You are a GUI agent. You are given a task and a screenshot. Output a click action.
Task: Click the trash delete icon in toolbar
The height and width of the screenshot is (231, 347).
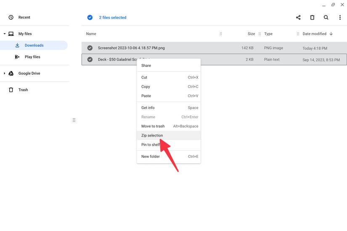(x=312, y=18)
